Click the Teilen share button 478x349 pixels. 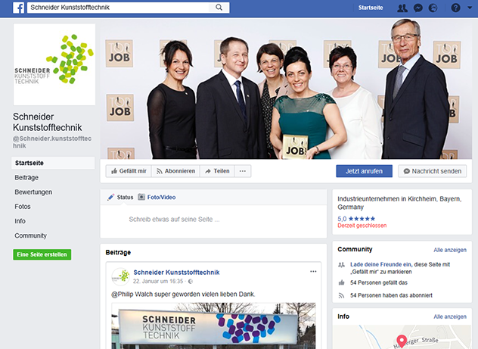coord(217,171)
